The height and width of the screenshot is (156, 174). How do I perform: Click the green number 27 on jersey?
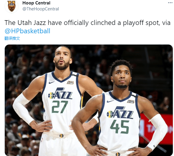click(60, 107)
